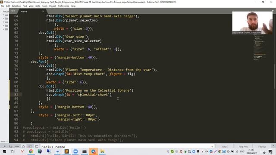Open the Edit menu
Screen dimensions: 276x155
tap(8, 6)
